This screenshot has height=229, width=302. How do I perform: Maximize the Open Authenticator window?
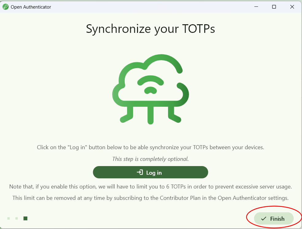coord(274,7)
